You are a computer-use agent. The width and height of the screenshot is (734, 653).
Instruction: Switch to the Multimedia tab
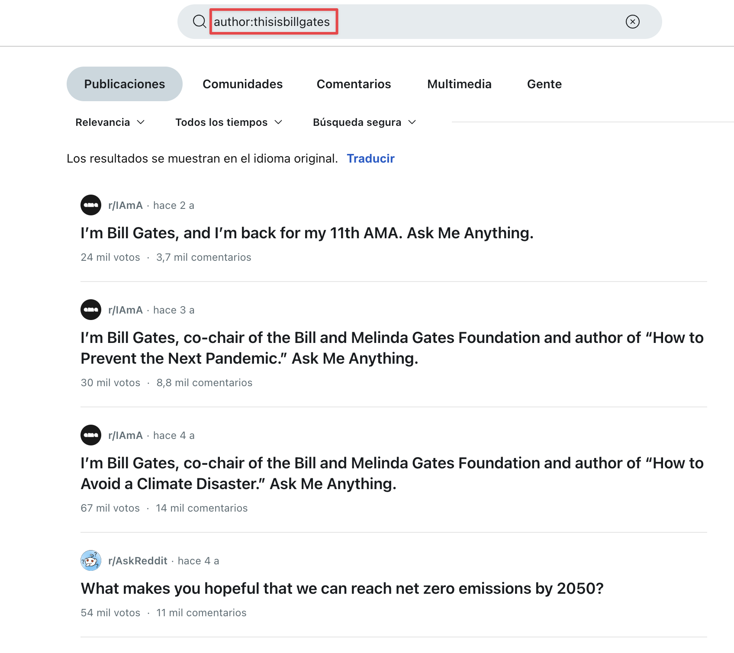pyautogui.click(x=459, y=84)
